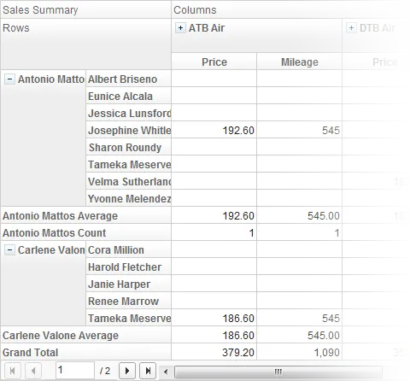Screen dimensions: 410x381
Task: Click the page number input field
Action: point(75,371)
